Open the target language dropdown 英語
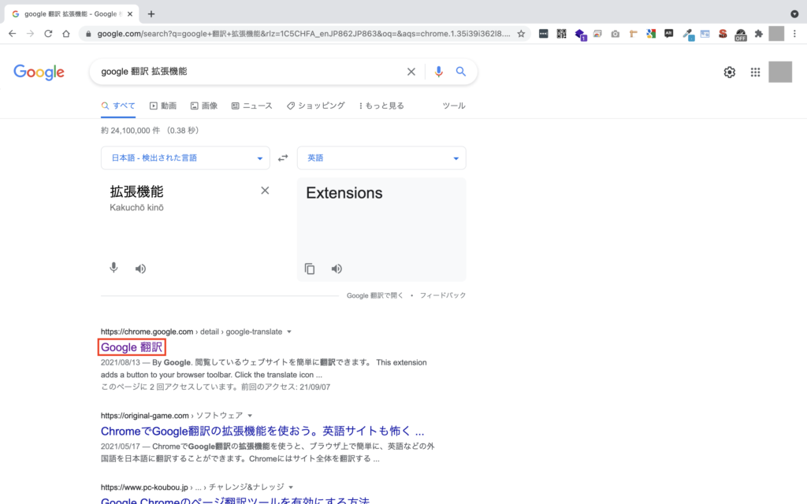 point(381,157)
